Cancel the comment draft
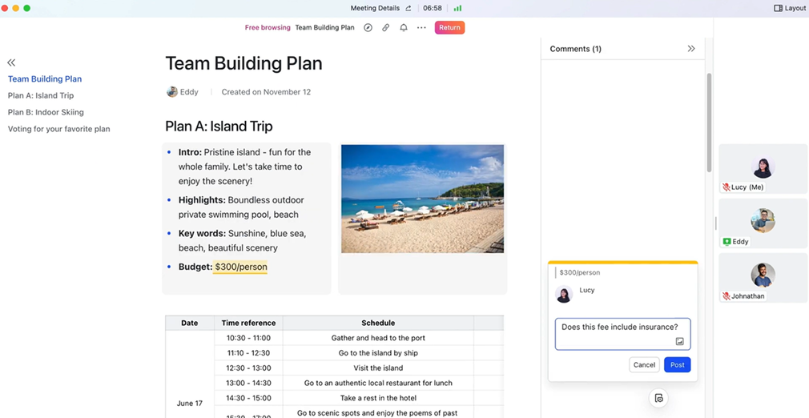The height and width of the screenshot is (418, 809). click(644, 364)
